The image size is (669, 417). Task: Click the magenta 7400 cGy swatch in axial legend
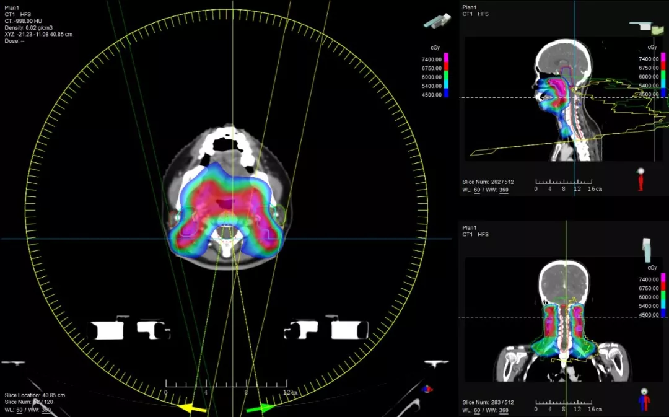click(446, 59)
